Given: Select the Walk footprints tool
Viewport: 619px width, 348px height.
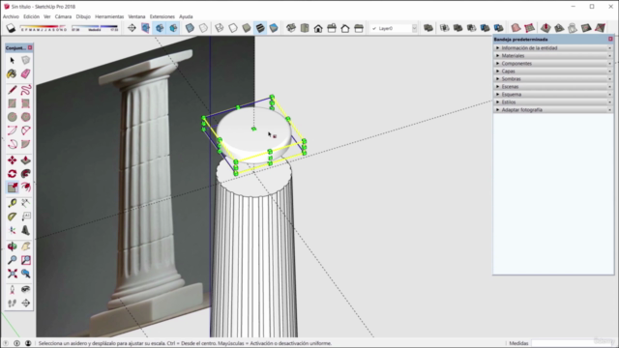Looking at the screenshot, I should point(13,303).
